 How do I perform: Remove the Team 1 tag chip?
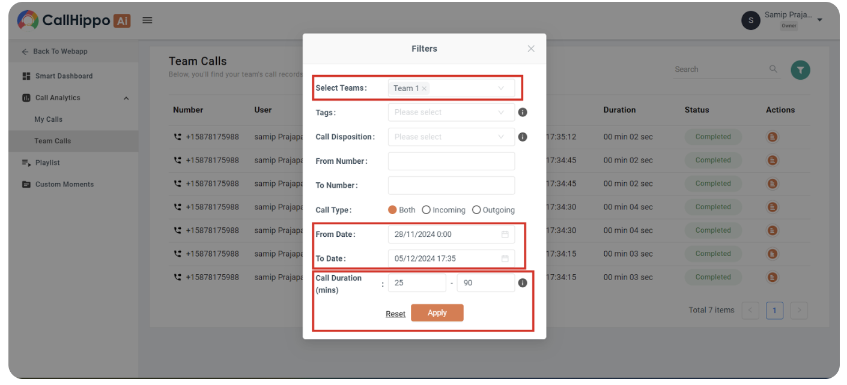(424, 88)
